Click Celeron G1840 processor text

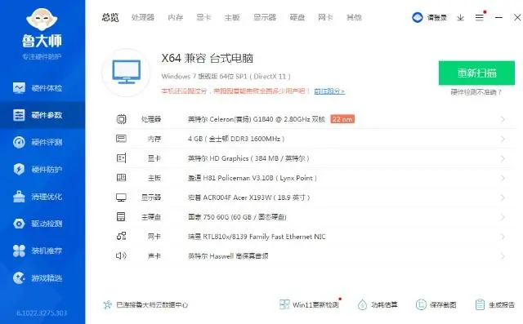(256, 119)
